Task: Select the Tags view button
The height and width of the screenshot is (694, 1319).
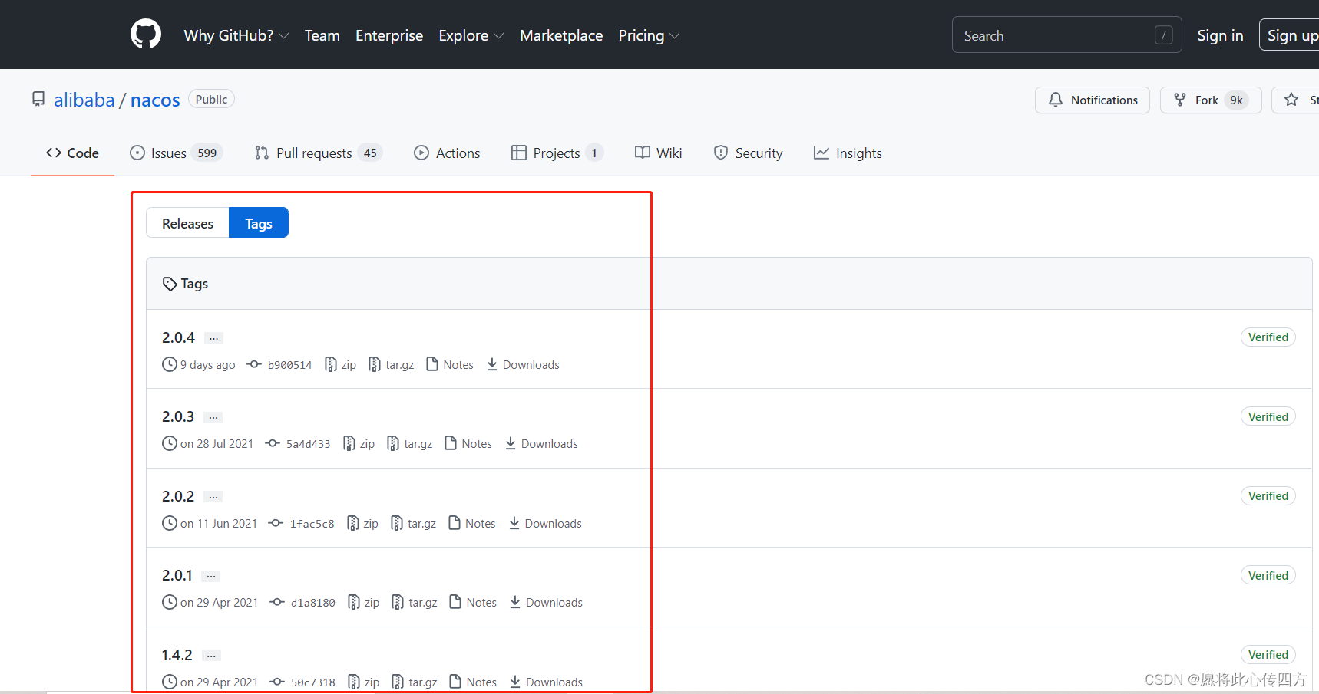Action: click(259, 223)
